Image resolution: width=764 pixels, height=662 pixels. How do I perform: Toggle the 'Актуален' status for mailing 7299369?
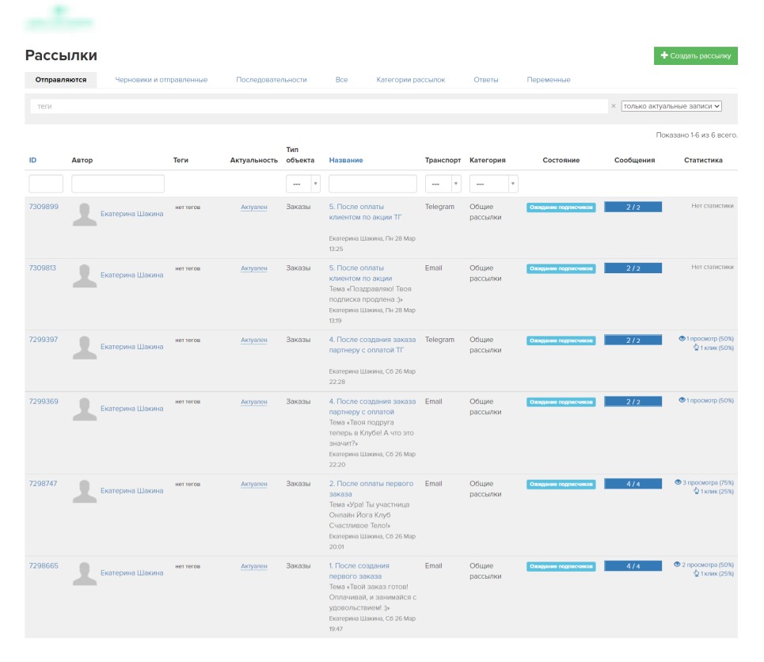point(254,402)
